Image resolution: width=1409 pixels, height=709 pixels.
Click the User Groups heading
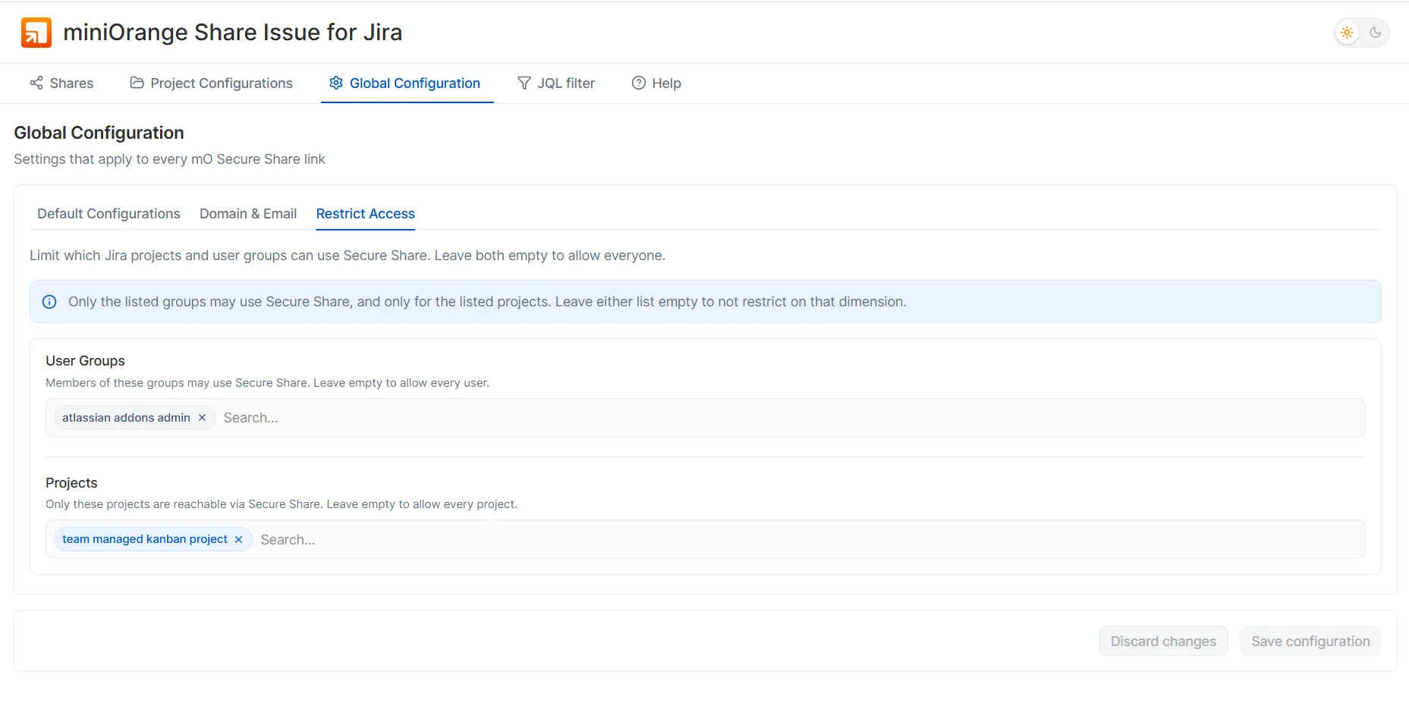coord(85,361)
